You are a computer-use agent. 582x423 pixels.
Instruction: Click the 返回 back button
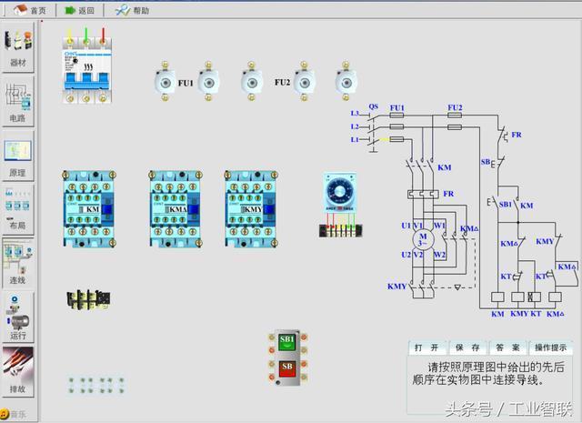(x=80, y=10)
